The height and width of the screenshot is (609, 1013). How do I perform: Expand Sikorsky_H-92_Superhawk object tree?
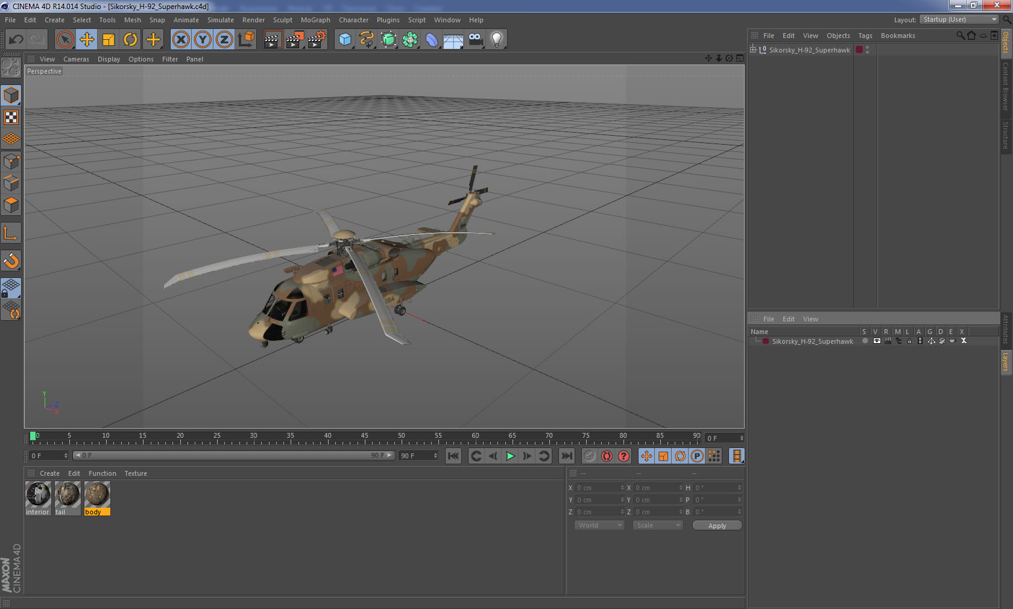pos(753,49)
